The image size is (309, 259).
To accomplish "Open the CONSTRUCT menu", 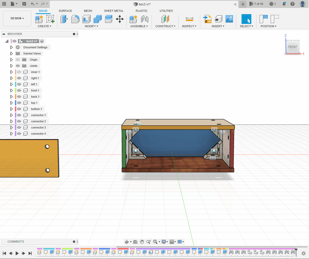I will (165, 26).
